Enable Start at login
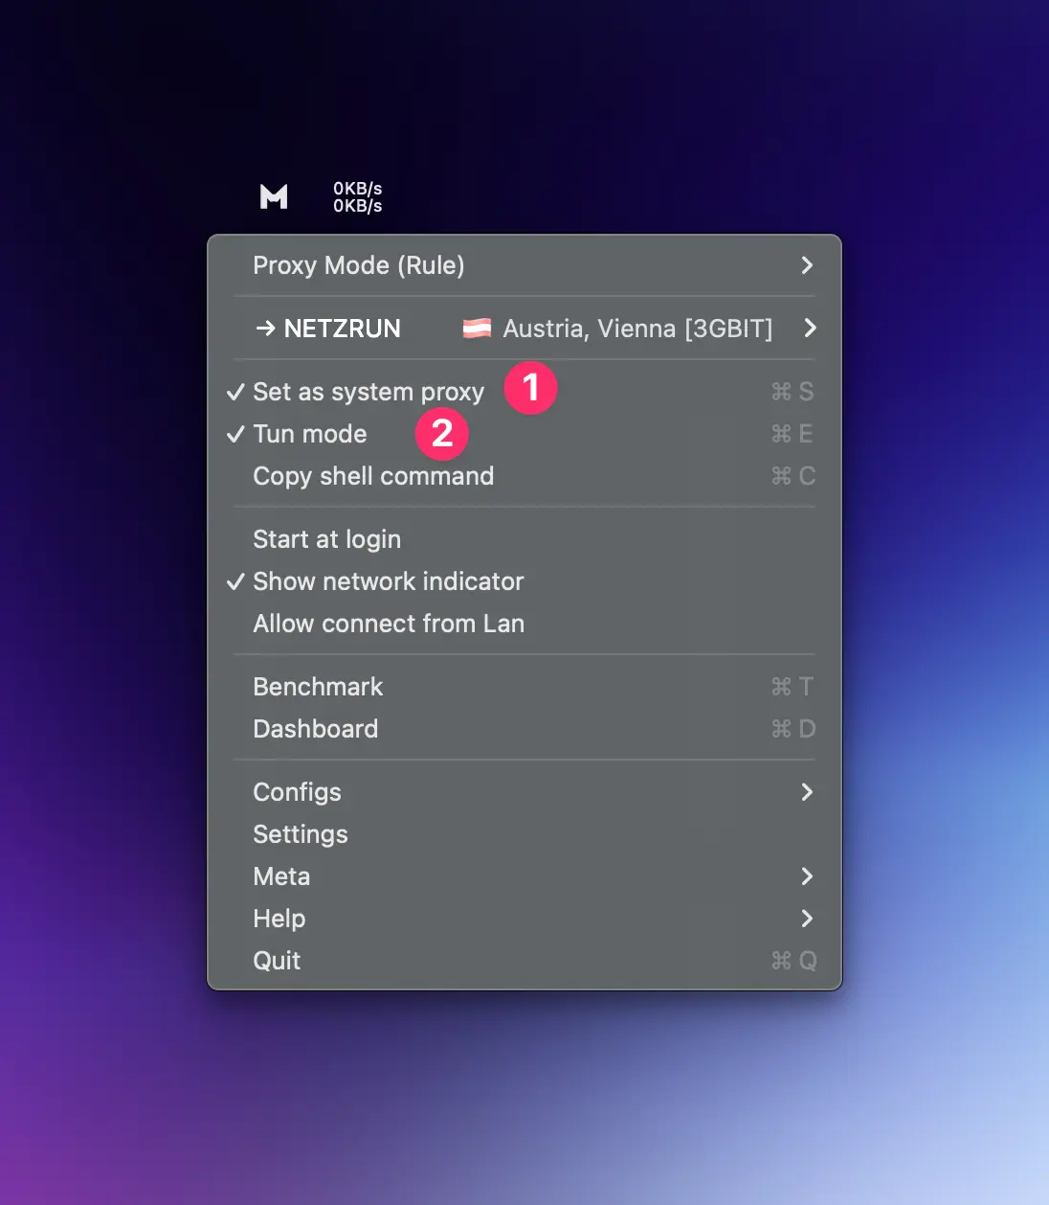The width and height of the screenshot is (1049, 1205). (x=326, y=539)
